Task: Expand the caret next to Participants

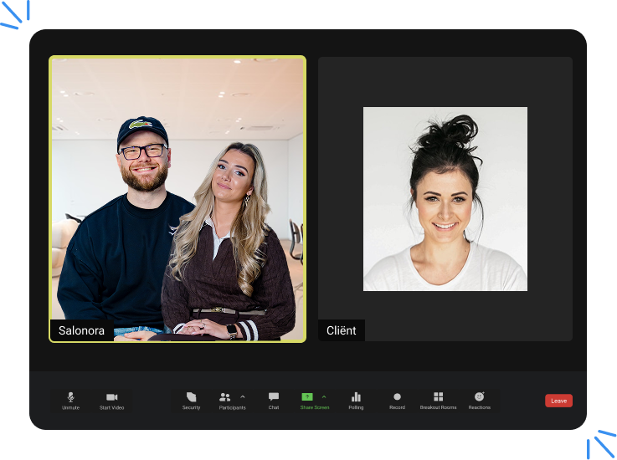Action: pyautogui.click(x=243, y=396)
